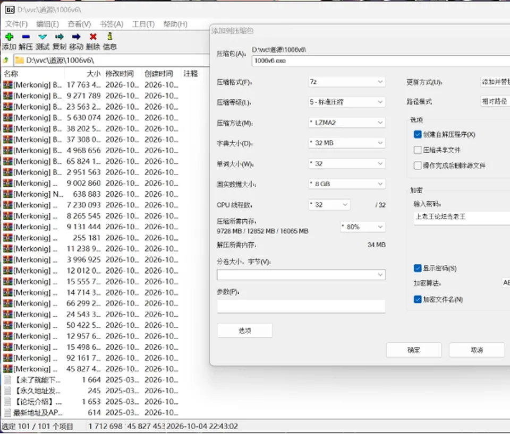The height and width of the screenshot is (434, 510).
Task: Click text file icon of 【论坛介绍】 row
Action: [8, 402]
